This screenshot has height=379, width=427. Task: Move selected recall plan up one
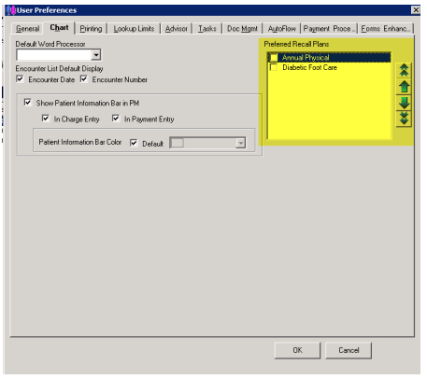[404, 87]
